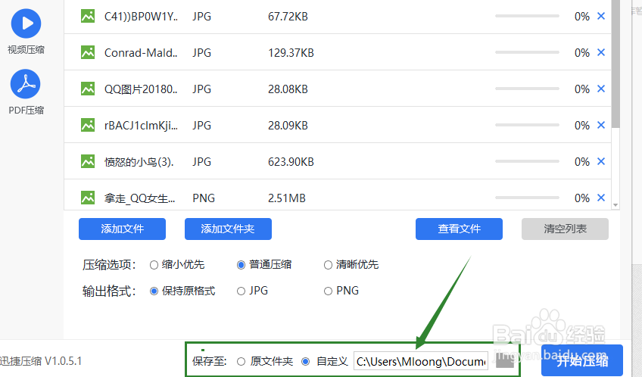Click 添加文件 button
642x377 pixels.
(122, 229)
